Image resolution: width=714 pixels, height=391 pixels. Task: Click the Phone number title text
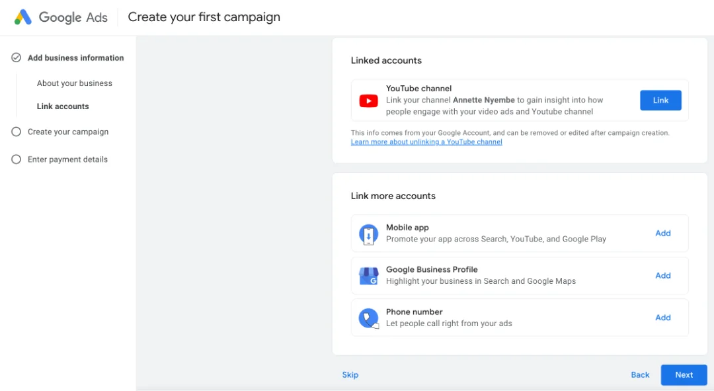pos(415,312)
